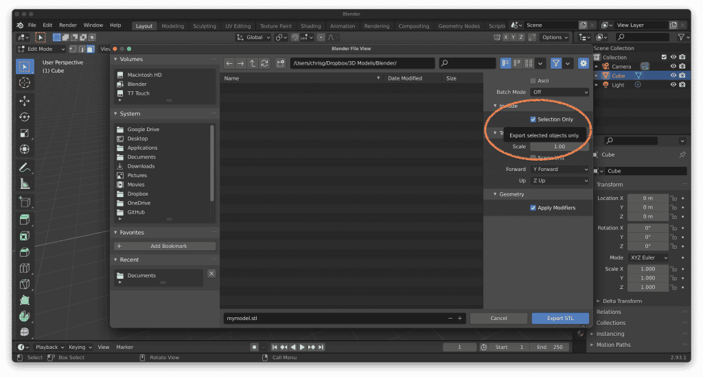Select the Add Cube tool
The image size is (703, 377).
click(25, 202)
